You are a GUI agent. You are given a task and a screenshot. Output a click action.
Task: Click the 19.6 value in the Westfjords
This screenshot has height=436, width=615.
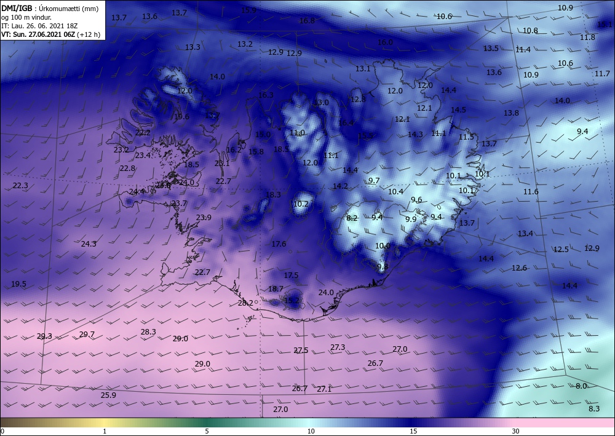click(181, 116)
